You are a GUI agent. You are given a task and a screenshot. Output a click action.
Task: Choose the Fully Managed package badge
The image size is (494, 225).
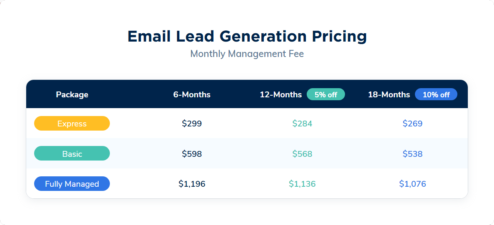[72, 184]
